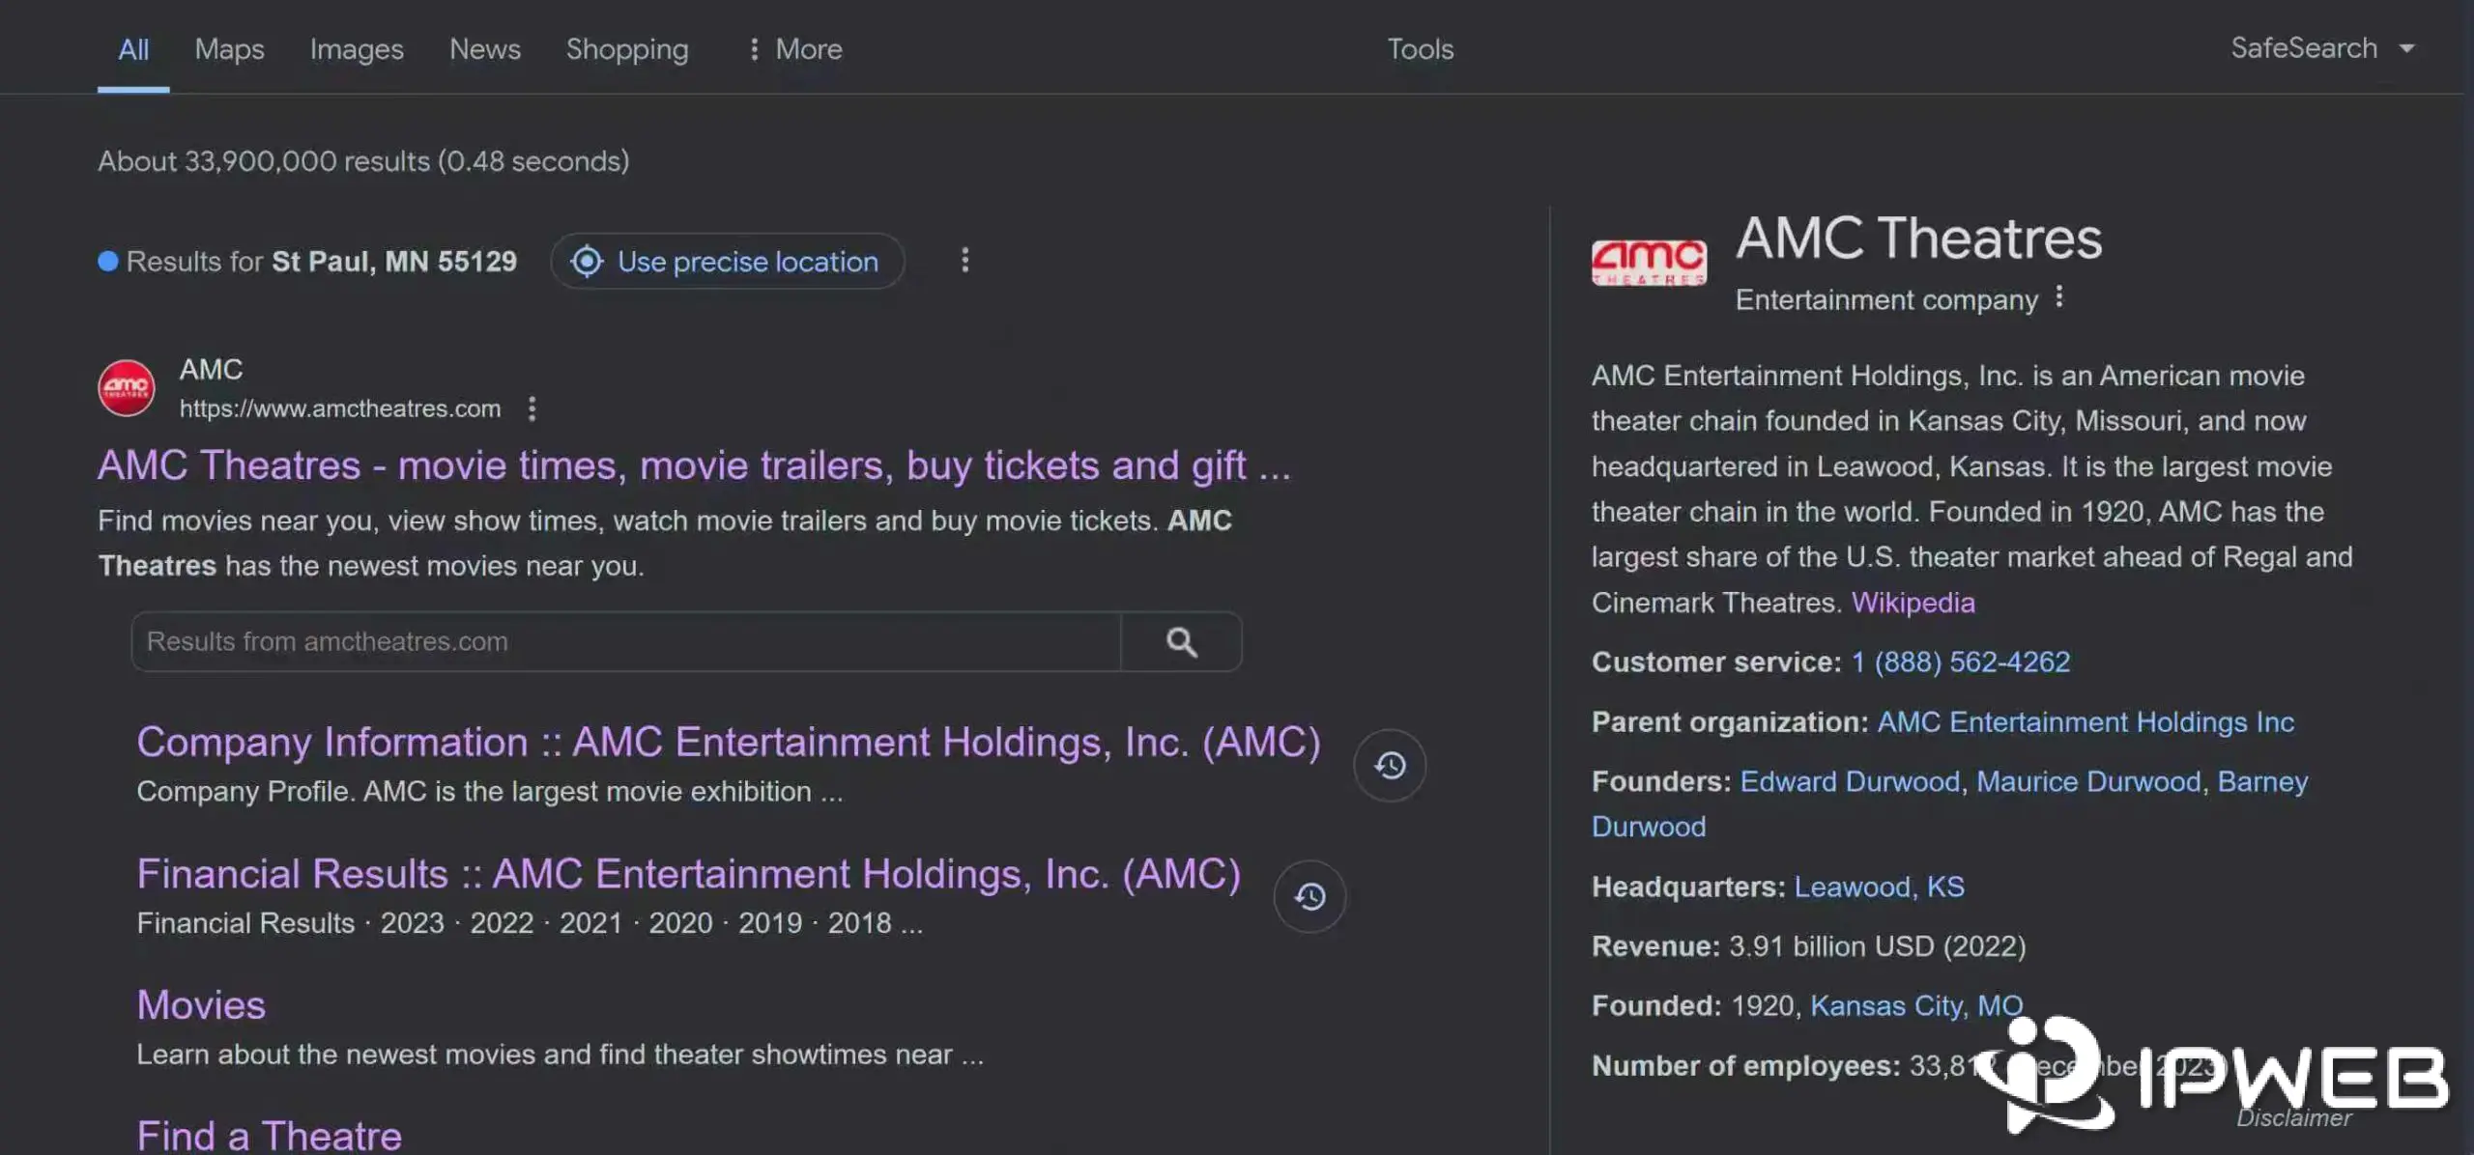Click the target icon in Use precise location

coord(587,261)
